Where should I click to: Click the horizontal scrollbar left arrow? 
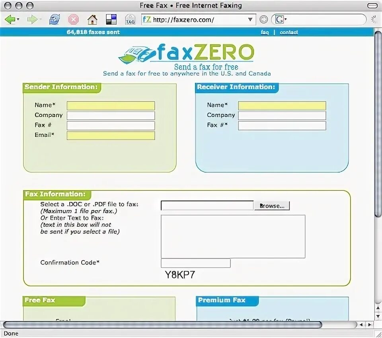(361, 324)
